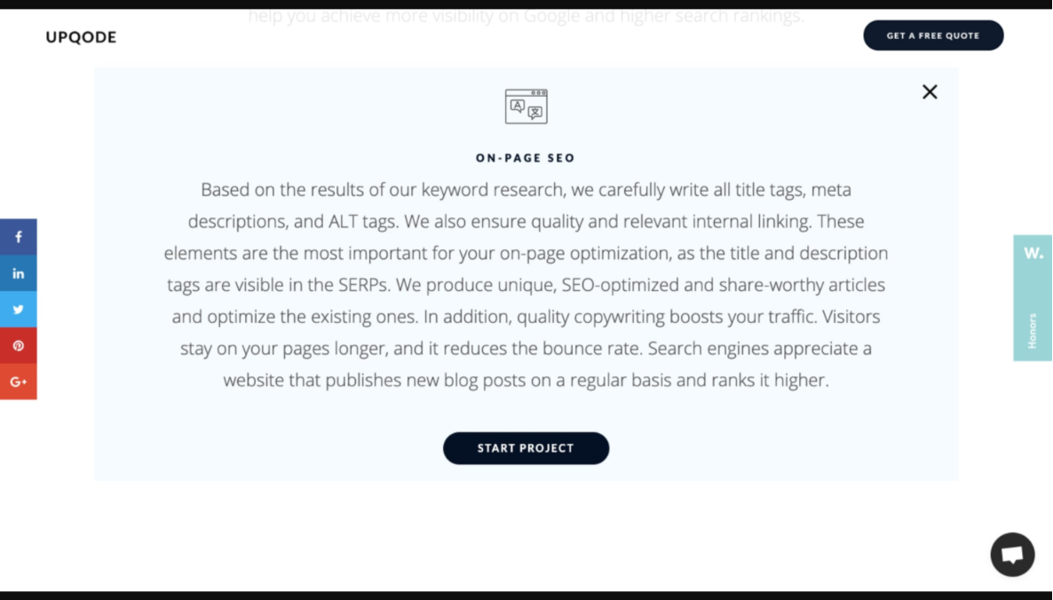Tweet this page via Twitter icon
The width and height of the screenshot is (1053, 600).
tap(18, 310)
